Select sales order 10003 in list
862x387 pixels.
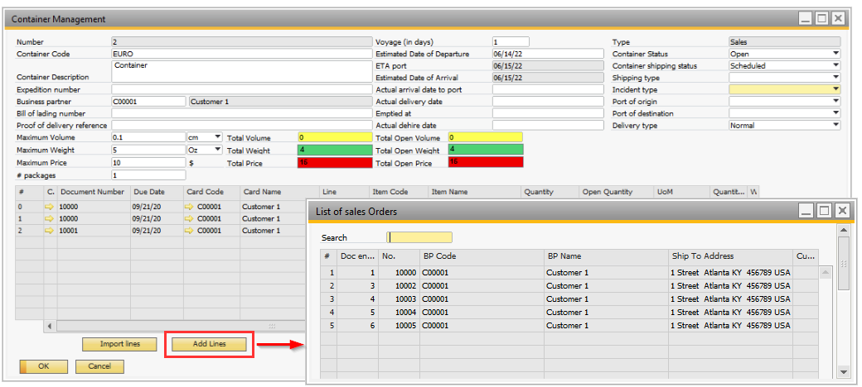tap(569, 299)
